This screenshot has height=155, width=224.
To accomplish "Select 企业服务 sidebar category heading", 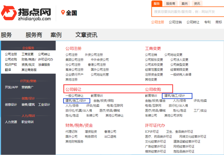I will click(28, 48).
